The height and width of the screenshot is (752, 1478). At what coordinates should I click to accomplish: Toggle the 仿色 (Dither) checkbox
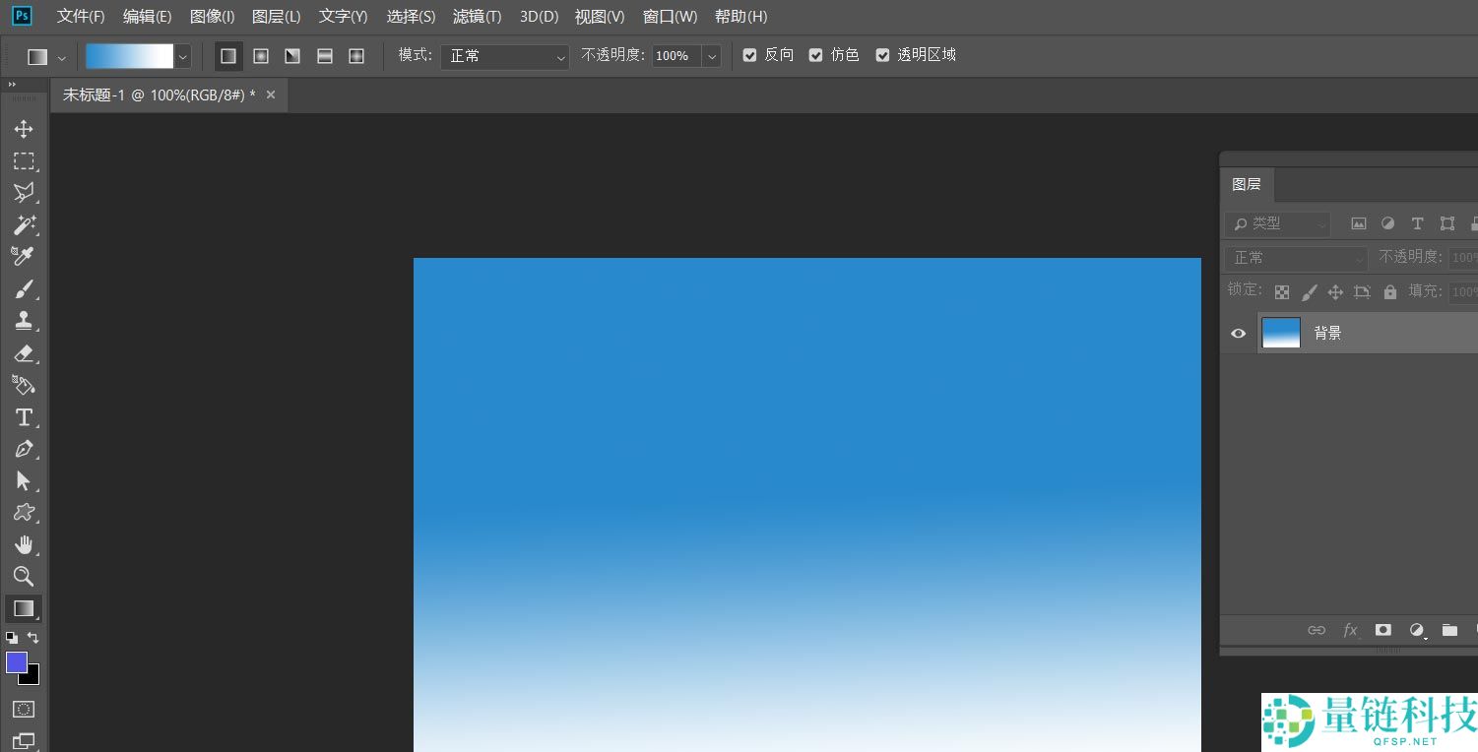816,56
